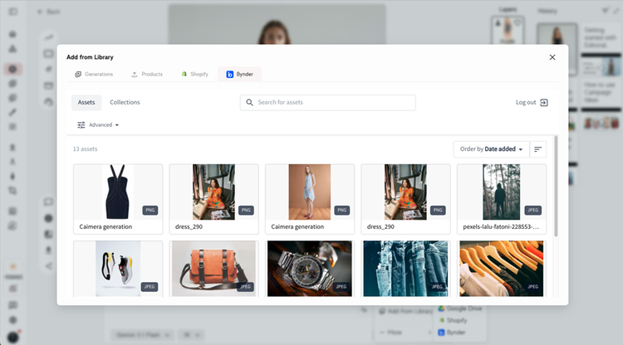This screenshot has width=623, height=345.
Task: Click the search magnifier icon
Action: 249,102
